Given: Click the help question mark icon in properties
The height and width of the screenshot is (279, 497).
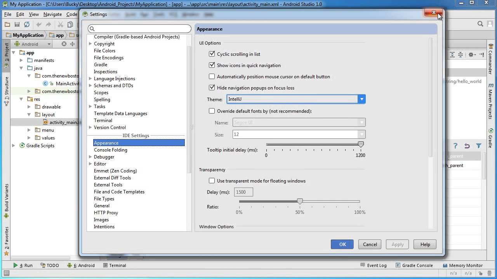Looking at the screenshot, I should pyautogui.click(x=456, y=146).
